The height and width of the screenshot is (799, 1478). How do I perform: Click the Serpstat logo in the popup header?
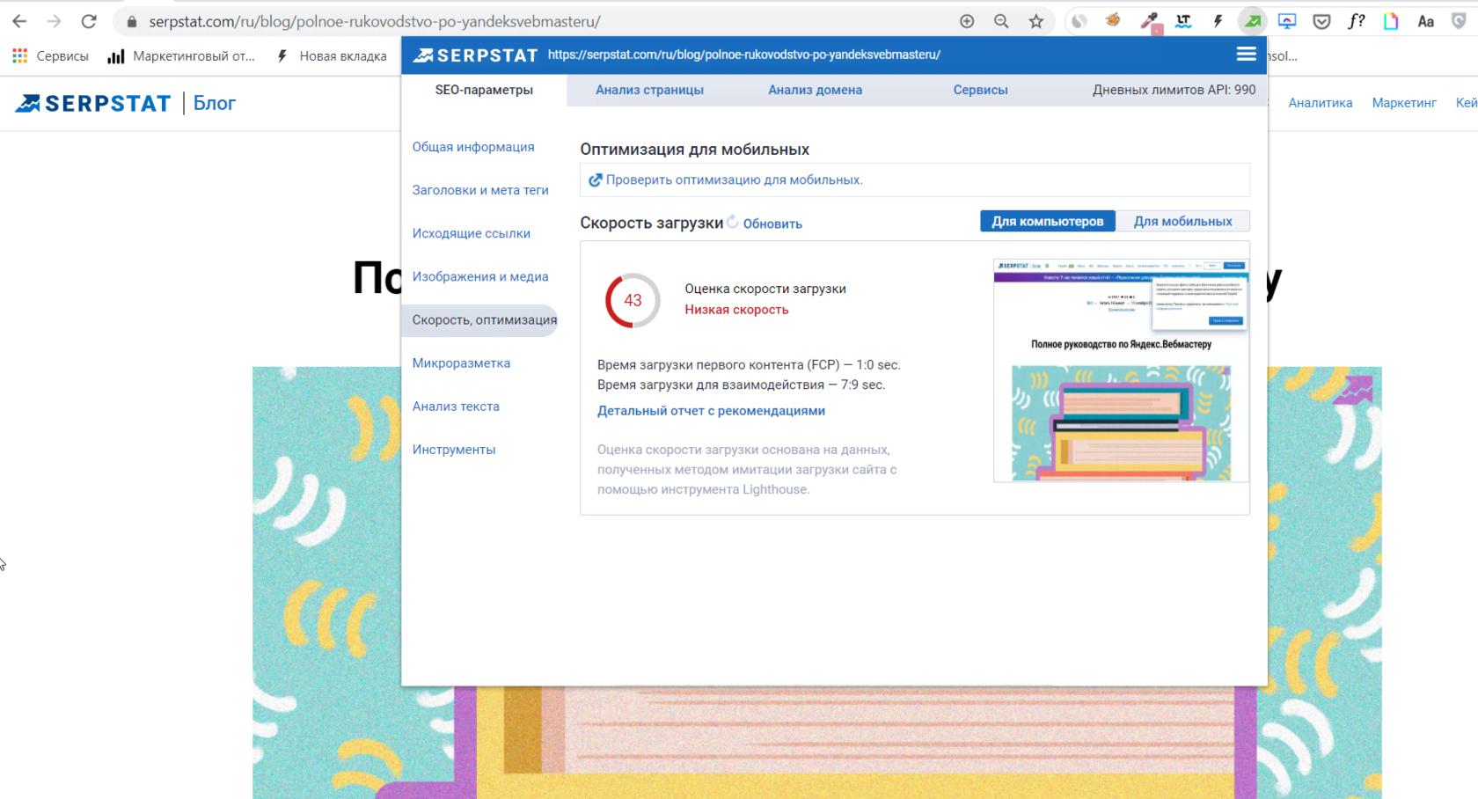tap(475, 55)
